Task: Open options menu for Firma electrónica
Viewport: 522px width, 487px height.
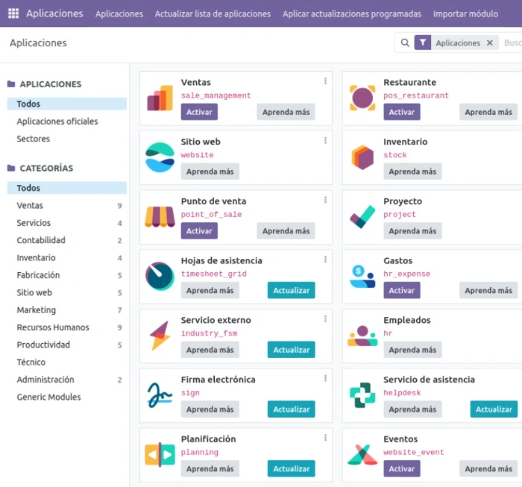Action: pos(325,379)
